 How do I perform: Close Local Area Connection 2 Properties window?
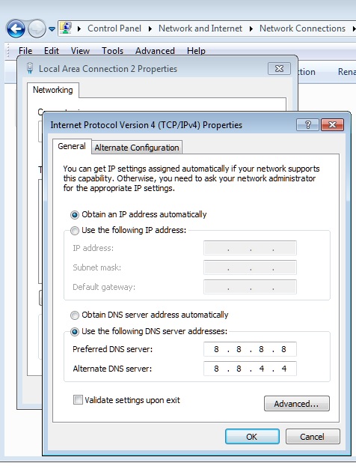click(279, 68)
